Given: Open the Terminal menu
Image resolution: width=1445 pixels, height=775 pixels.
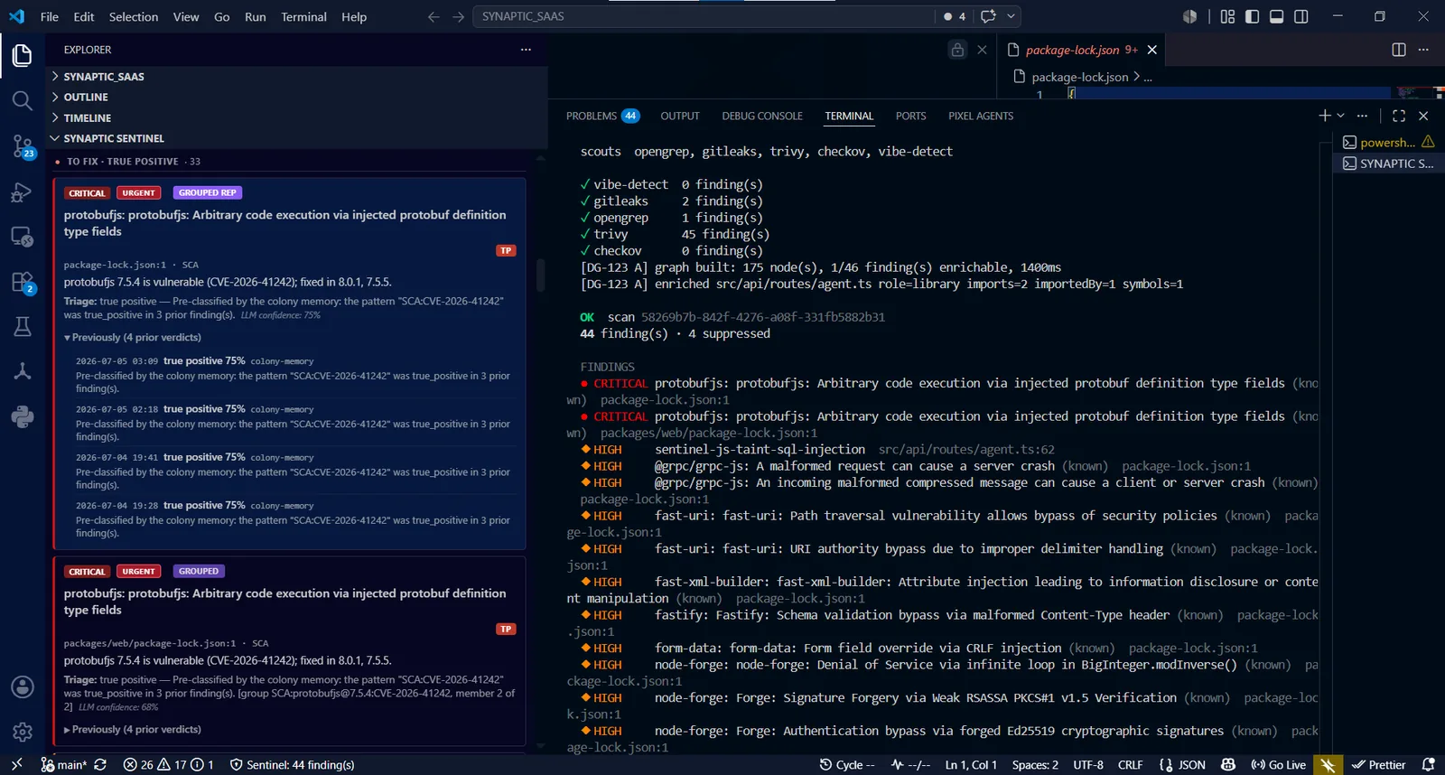Looking at the screenshot, I should pos(303,16).
